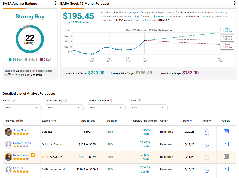239x178 pixels.
Task: Open the Analyst Rating dropdown
Action: pos(64,108)
